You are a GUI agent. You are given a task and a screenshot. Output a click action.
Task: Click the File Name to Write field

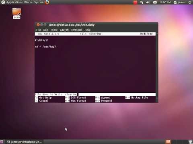pyautogui.click(x=95, y=94)
